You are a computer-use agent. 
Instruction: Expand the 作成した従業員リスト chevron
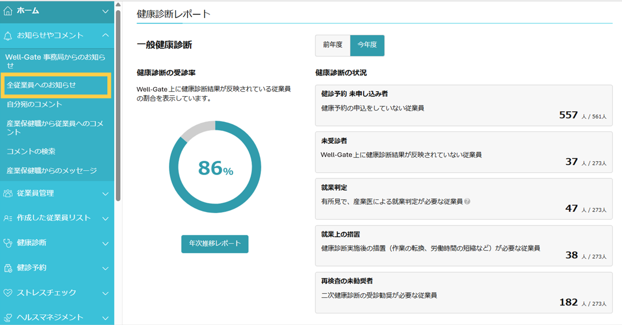click(x=105, y=218)
